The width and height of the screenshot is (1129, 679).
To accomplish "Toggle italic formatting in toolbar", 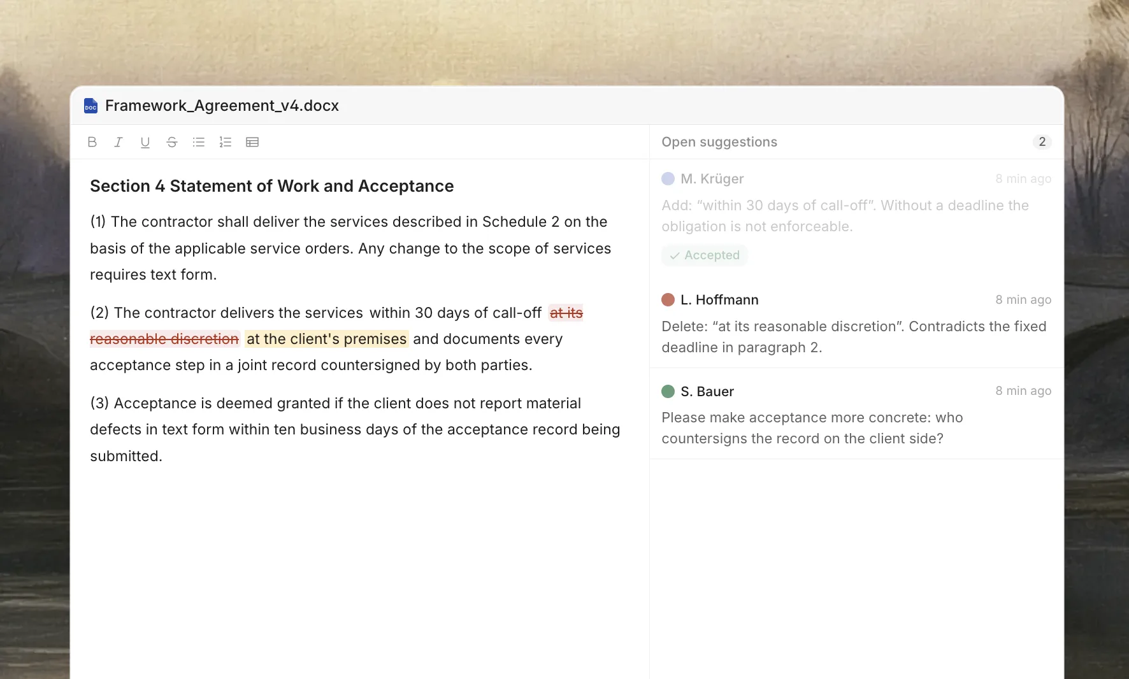I will [x=119, y=142].
